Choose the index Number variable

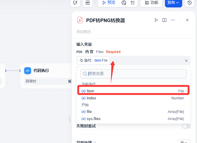(x=133, y=98)
